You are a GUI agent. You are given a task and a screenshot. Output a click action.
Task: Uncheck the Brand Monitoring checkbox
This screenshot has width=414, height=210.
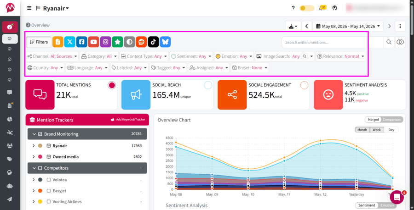(40, 134)
